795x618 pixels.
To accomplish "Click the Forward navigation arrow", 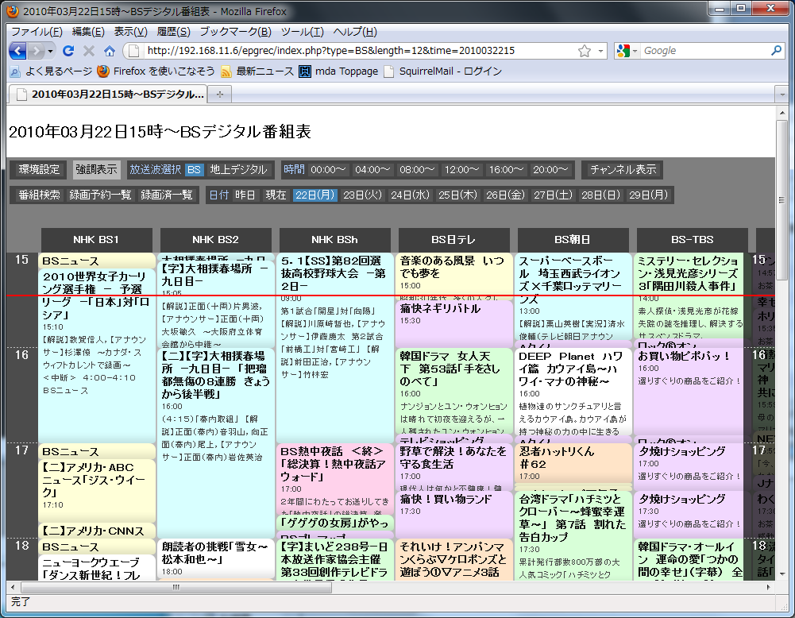I will pyautogui.click(x=36, y=51).
